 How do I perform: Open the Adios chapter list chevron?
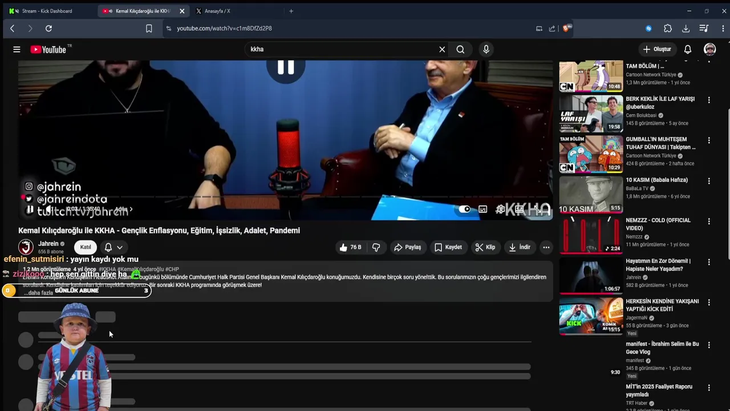131,209
